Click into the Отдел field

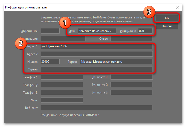(x=131, y=39)
